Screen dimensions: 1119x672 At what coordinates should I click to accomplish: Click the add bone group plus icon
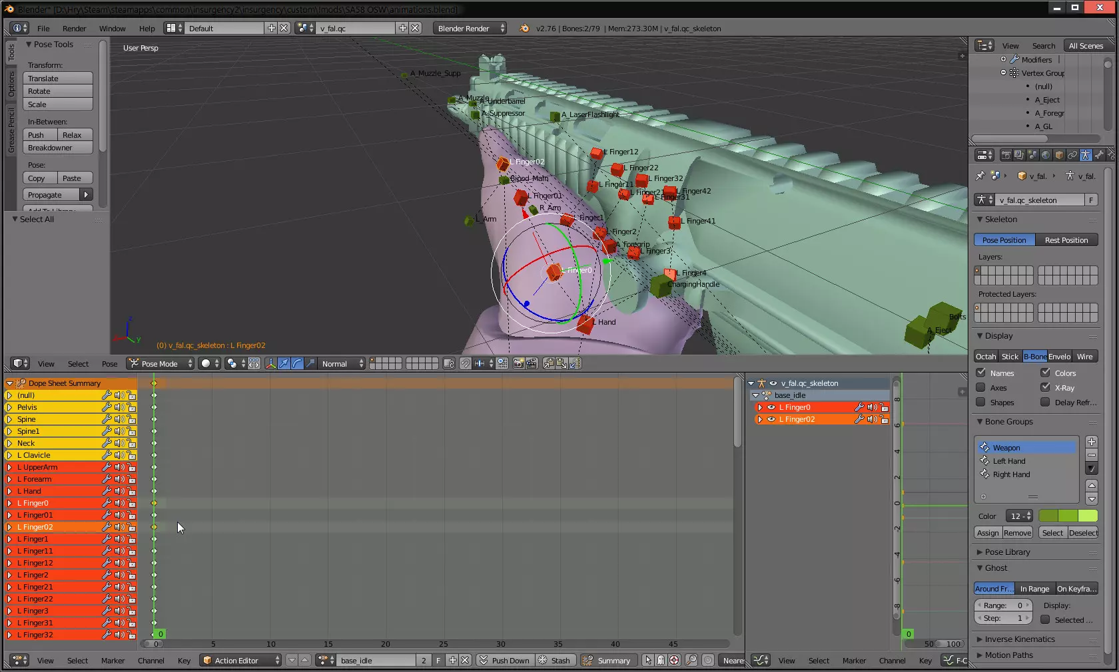[x=1092, y=442]
